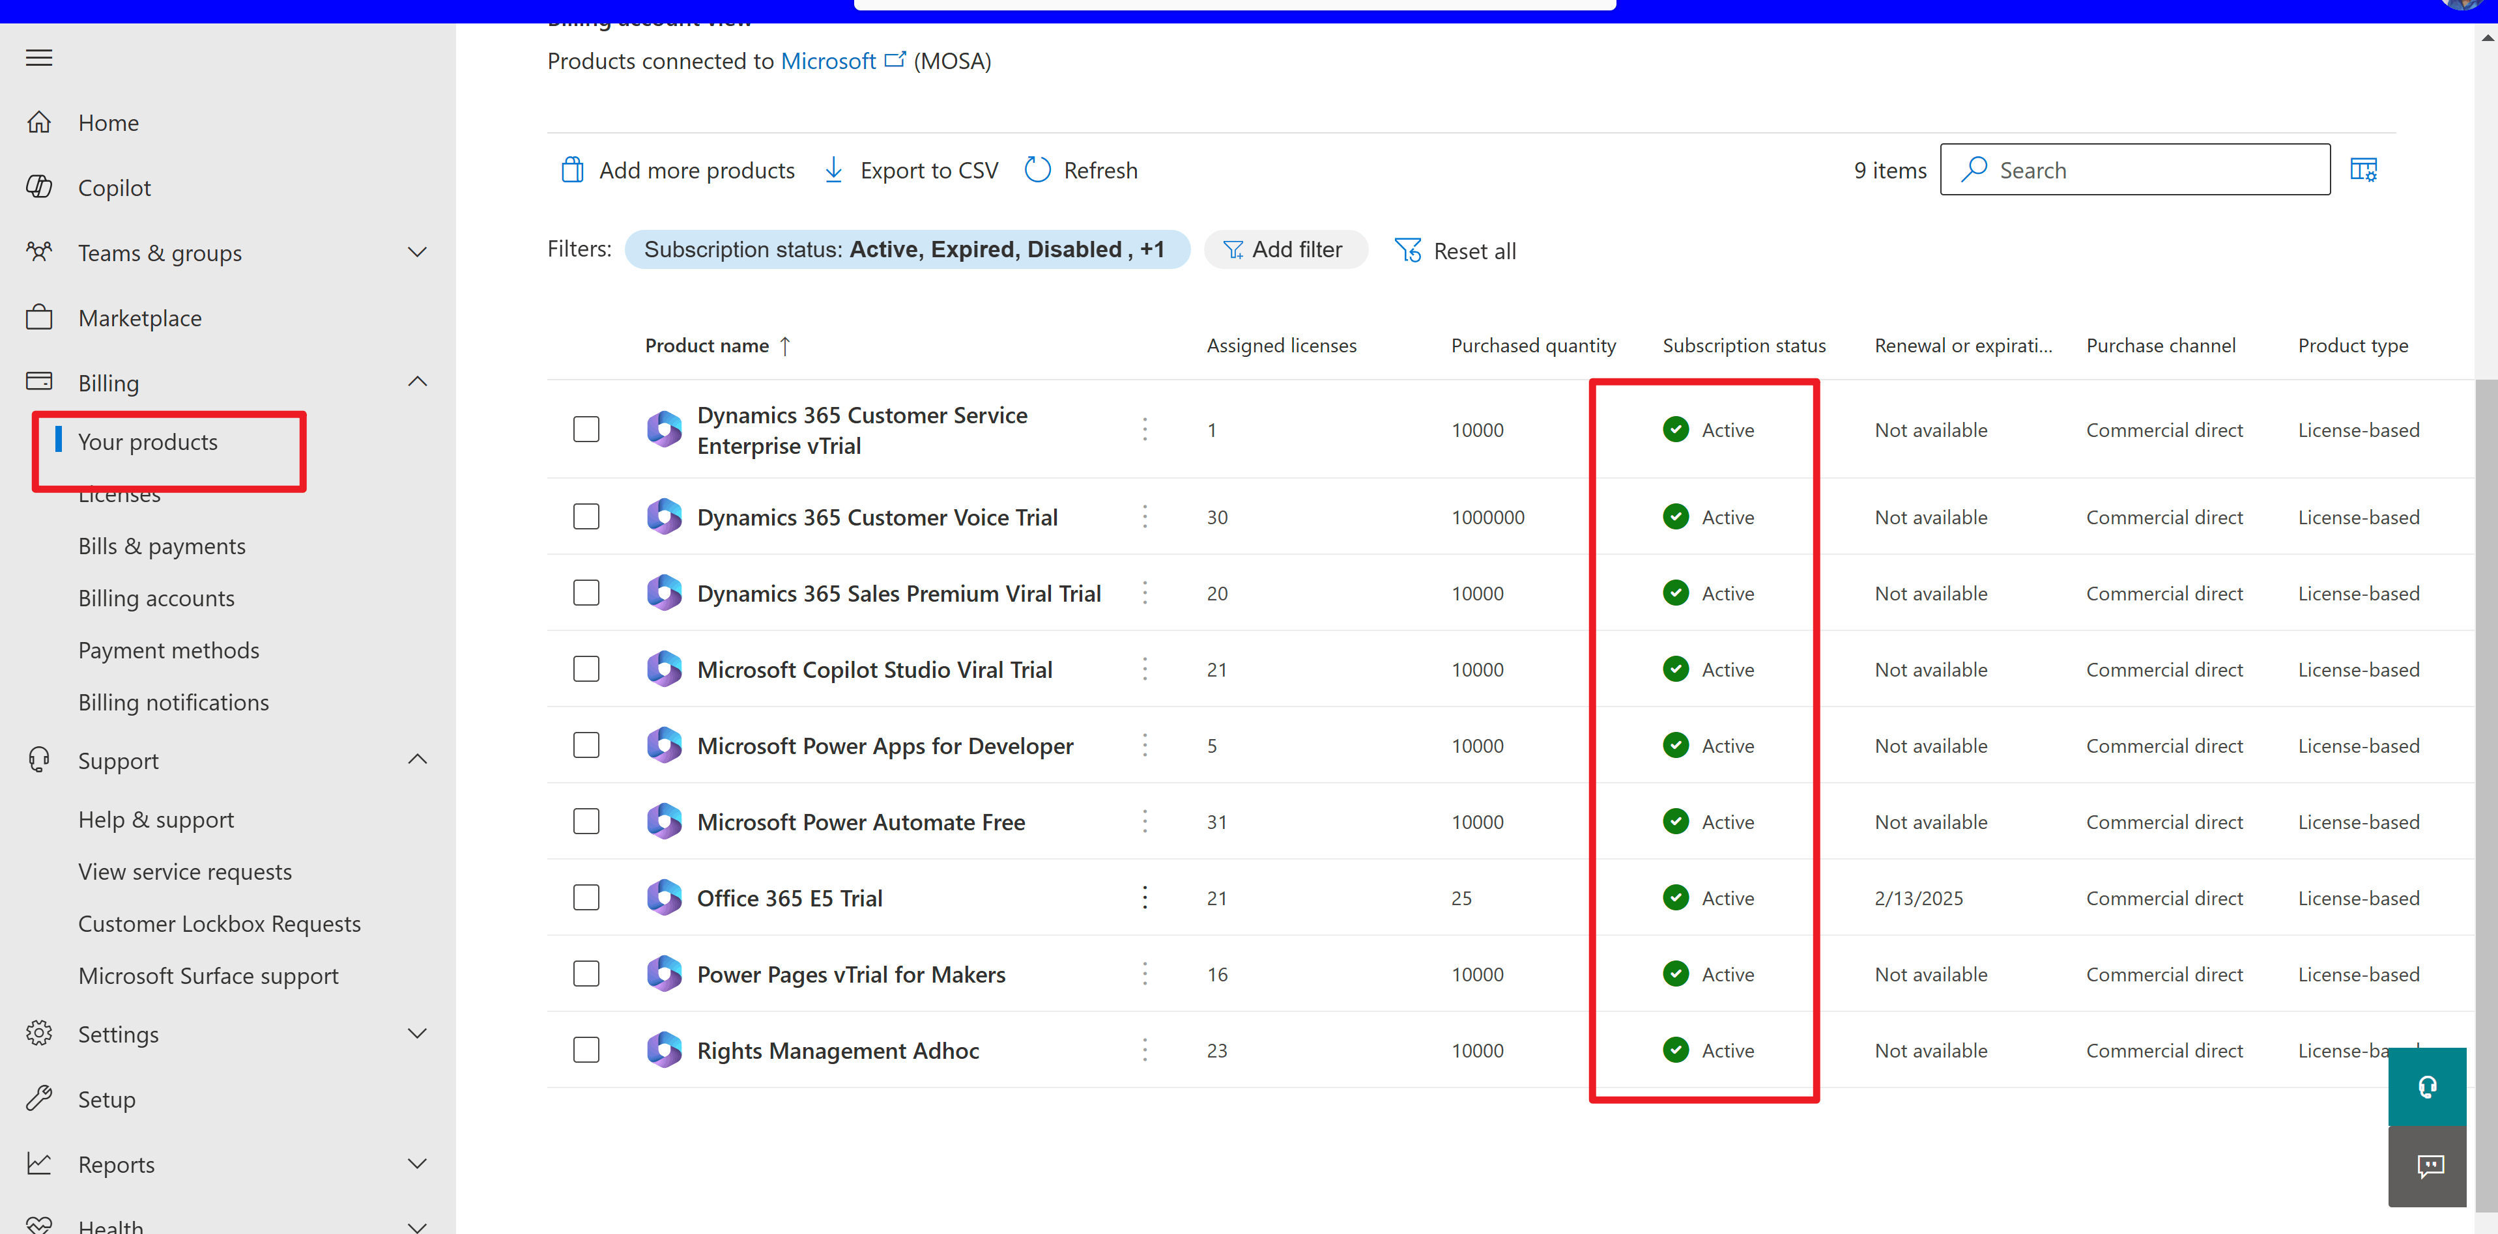Open more actions for Office 365 E5 Trial
The width and height of the screenshot is (2498, 1234).
pyautogui.click(x=1144, y=897)
